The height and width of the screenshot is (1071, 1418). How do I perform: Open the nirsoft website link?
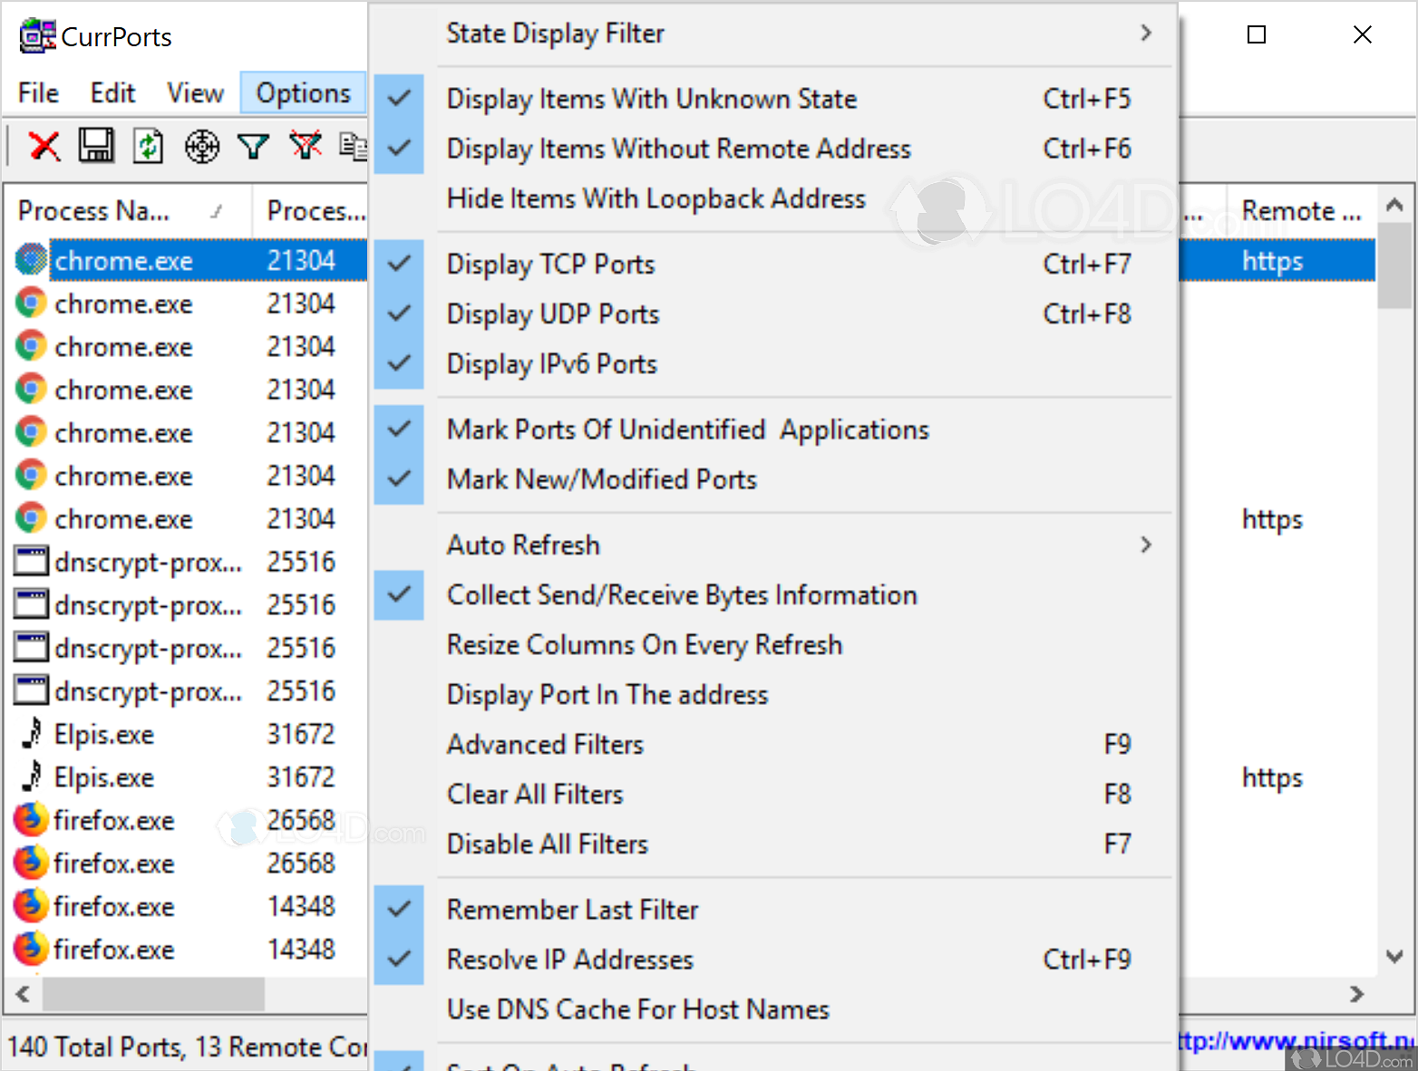point(1297,1040)
